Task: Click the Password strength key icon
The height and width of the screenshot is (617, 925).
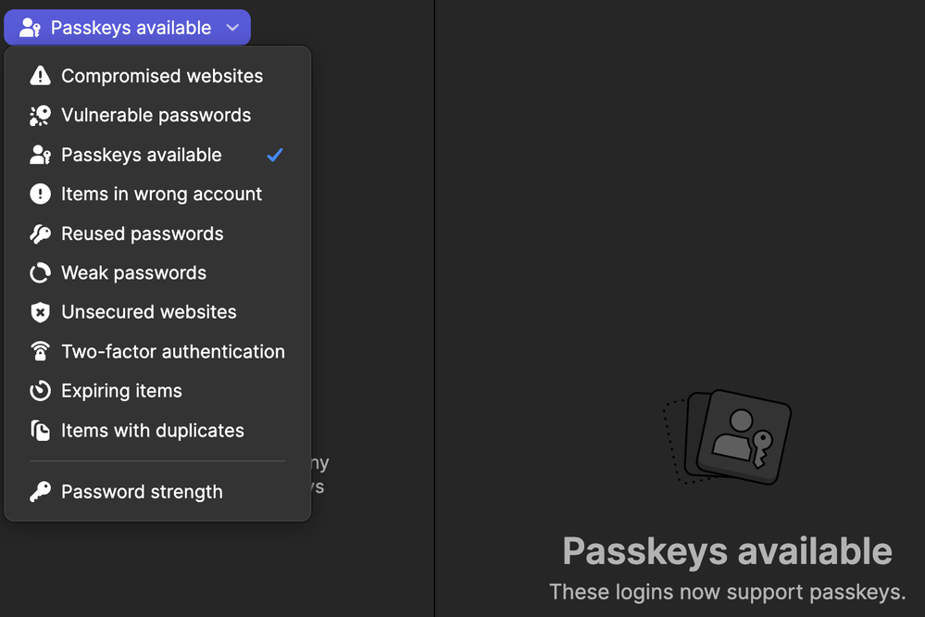Action: (x=40, y=492)
